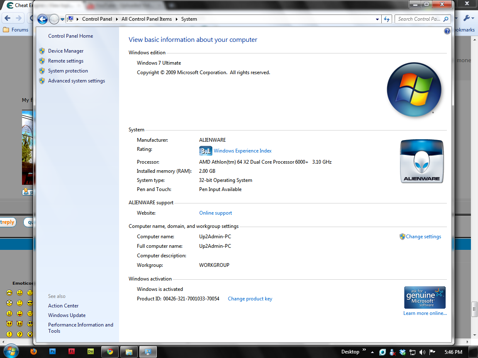Open Device Manager
The width and height of the screenshot is (478, 358).
(66, 51)
